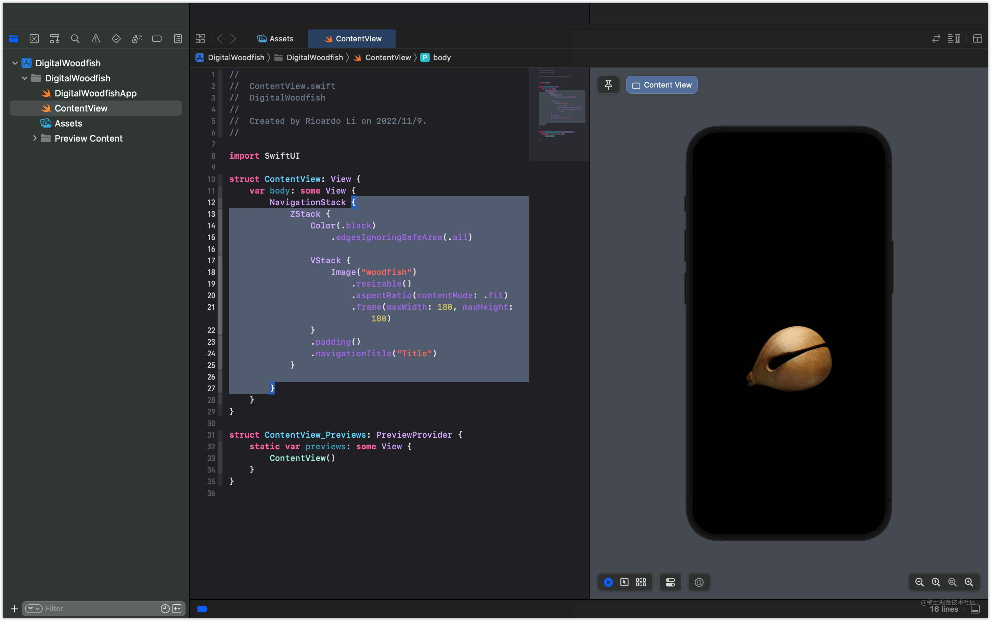Open the Issue navigator warning icon
The width and height of the screenshot is (991, 621).
(96, 39)
